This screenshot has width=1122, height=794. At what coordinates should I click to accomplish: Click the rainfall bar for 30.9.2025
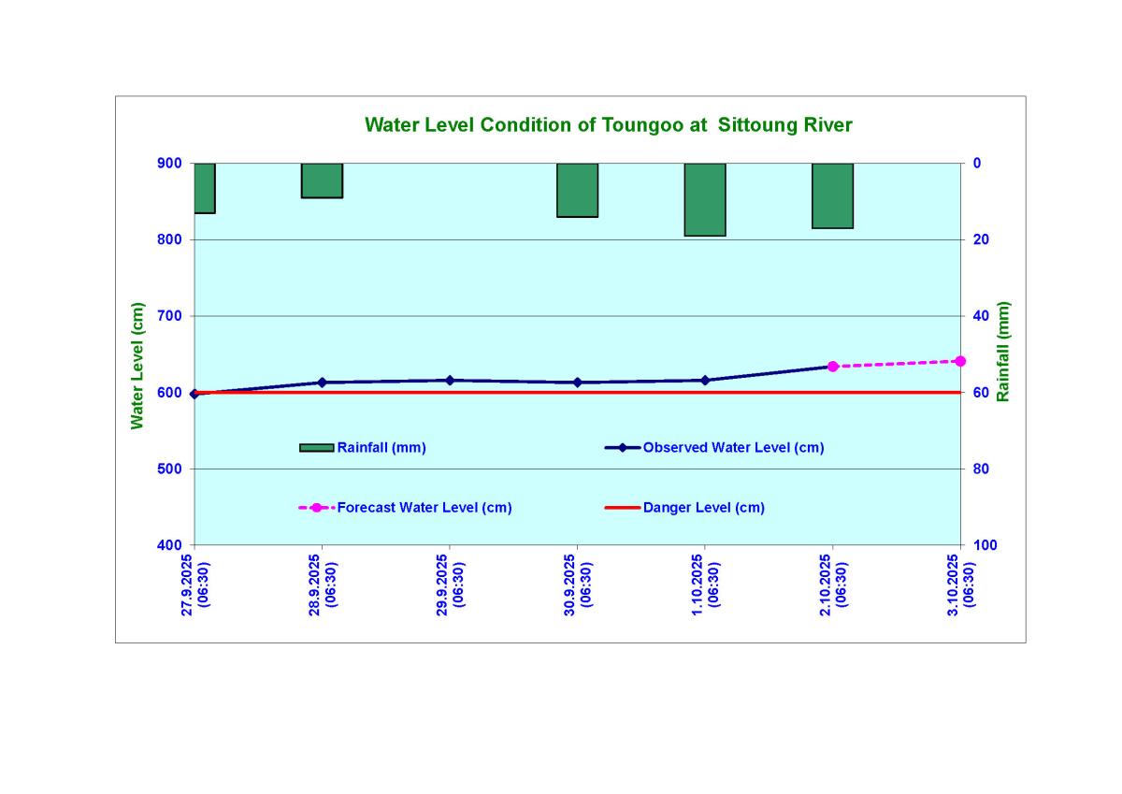577,190
